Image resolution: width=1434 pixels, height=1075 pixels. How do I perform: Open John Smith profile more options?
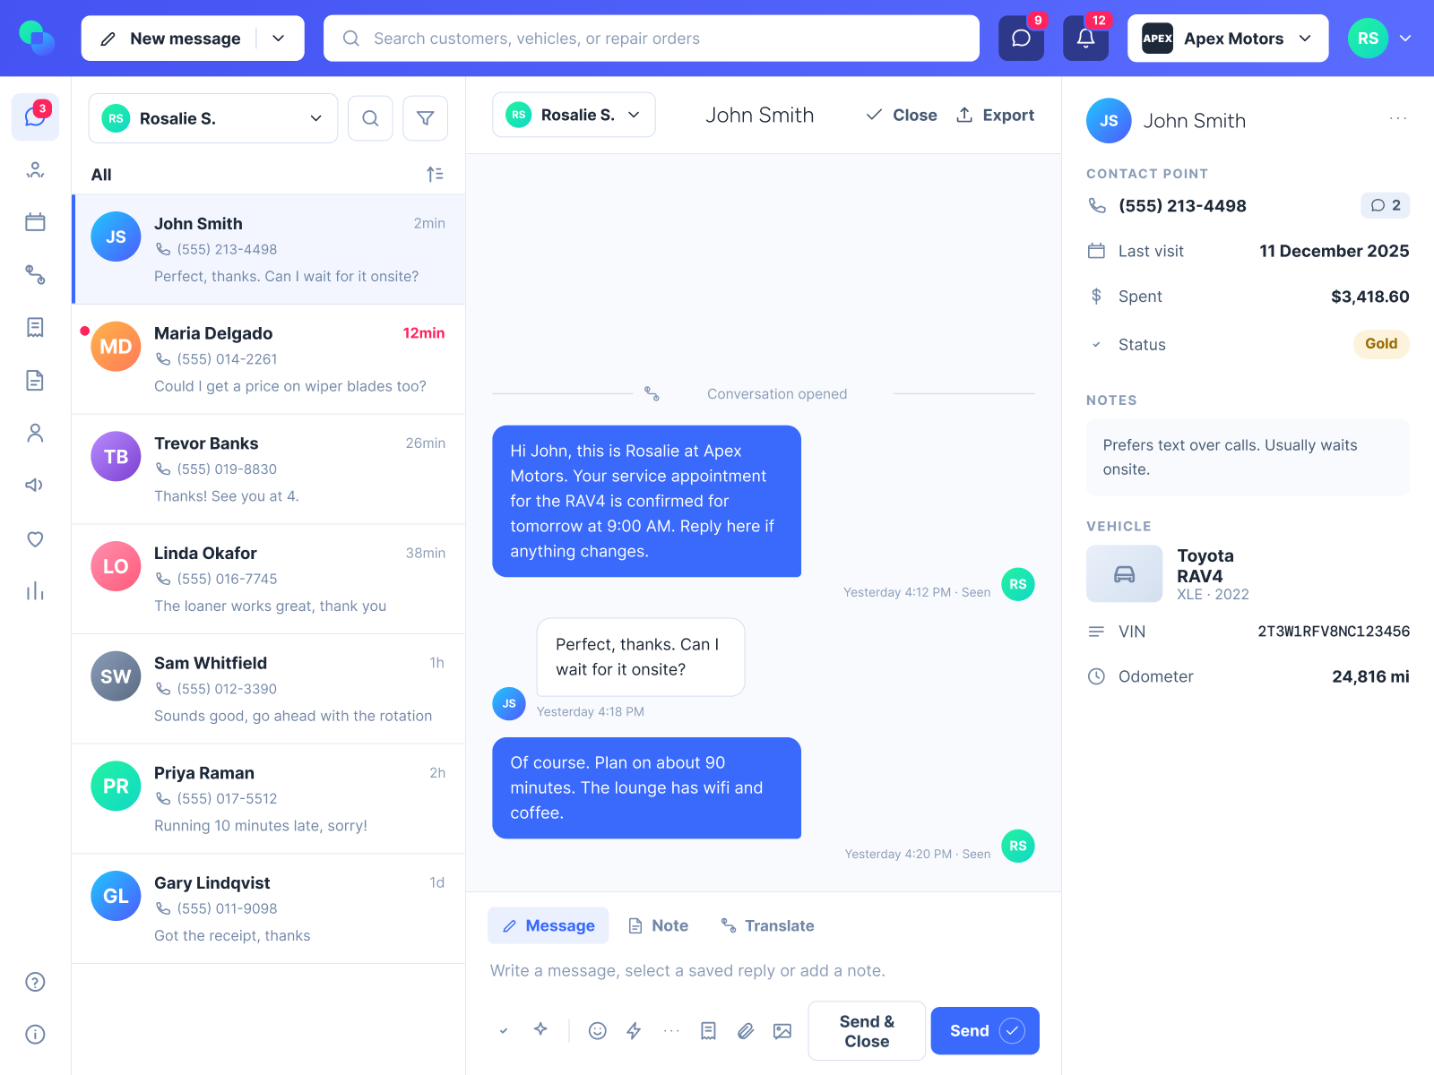click(1398, 118)
